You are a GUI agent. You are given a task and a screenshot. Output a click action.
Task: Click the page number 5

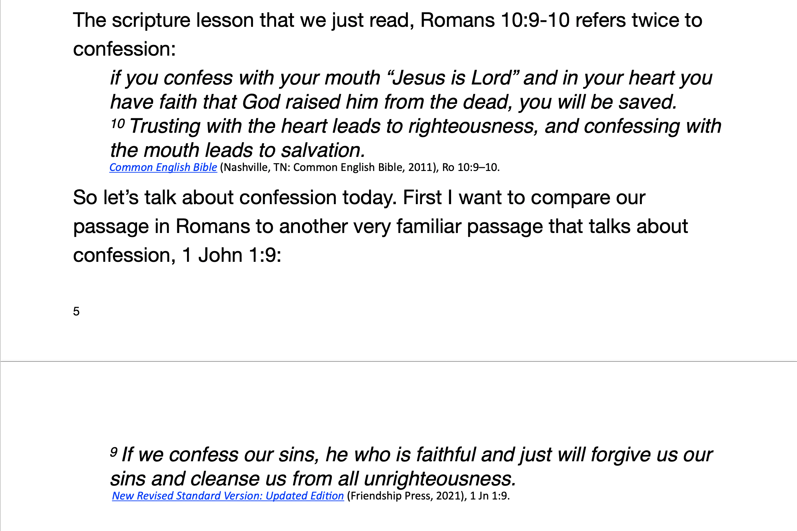(x=76, y=311)
